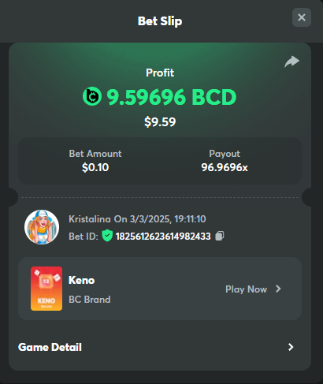This screenshot has height=384, width=323.
Task: Click the Kristalina username
Action: [90, 219]
